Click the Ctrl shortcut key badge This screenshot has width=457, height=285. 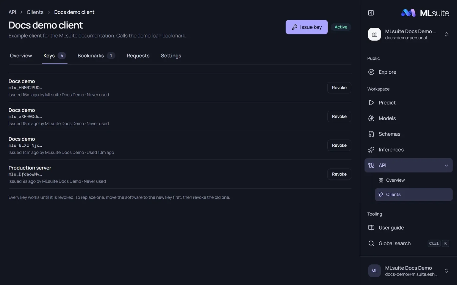(434, 243)
